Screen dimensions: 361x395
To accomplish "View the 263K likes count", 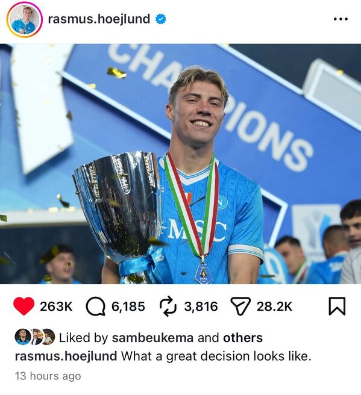I will pyautogui.click(x=56, y=306).
